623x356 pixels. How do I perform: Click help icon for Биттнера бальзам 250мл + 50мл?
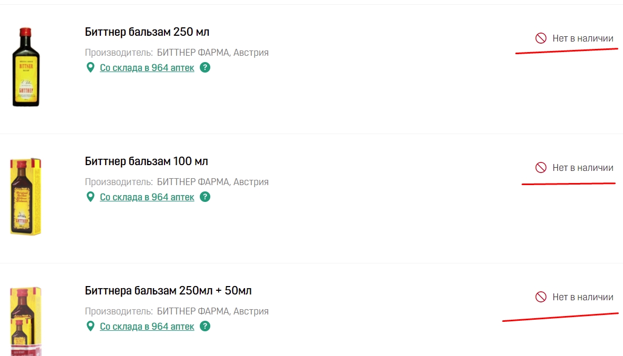[205, 326]
